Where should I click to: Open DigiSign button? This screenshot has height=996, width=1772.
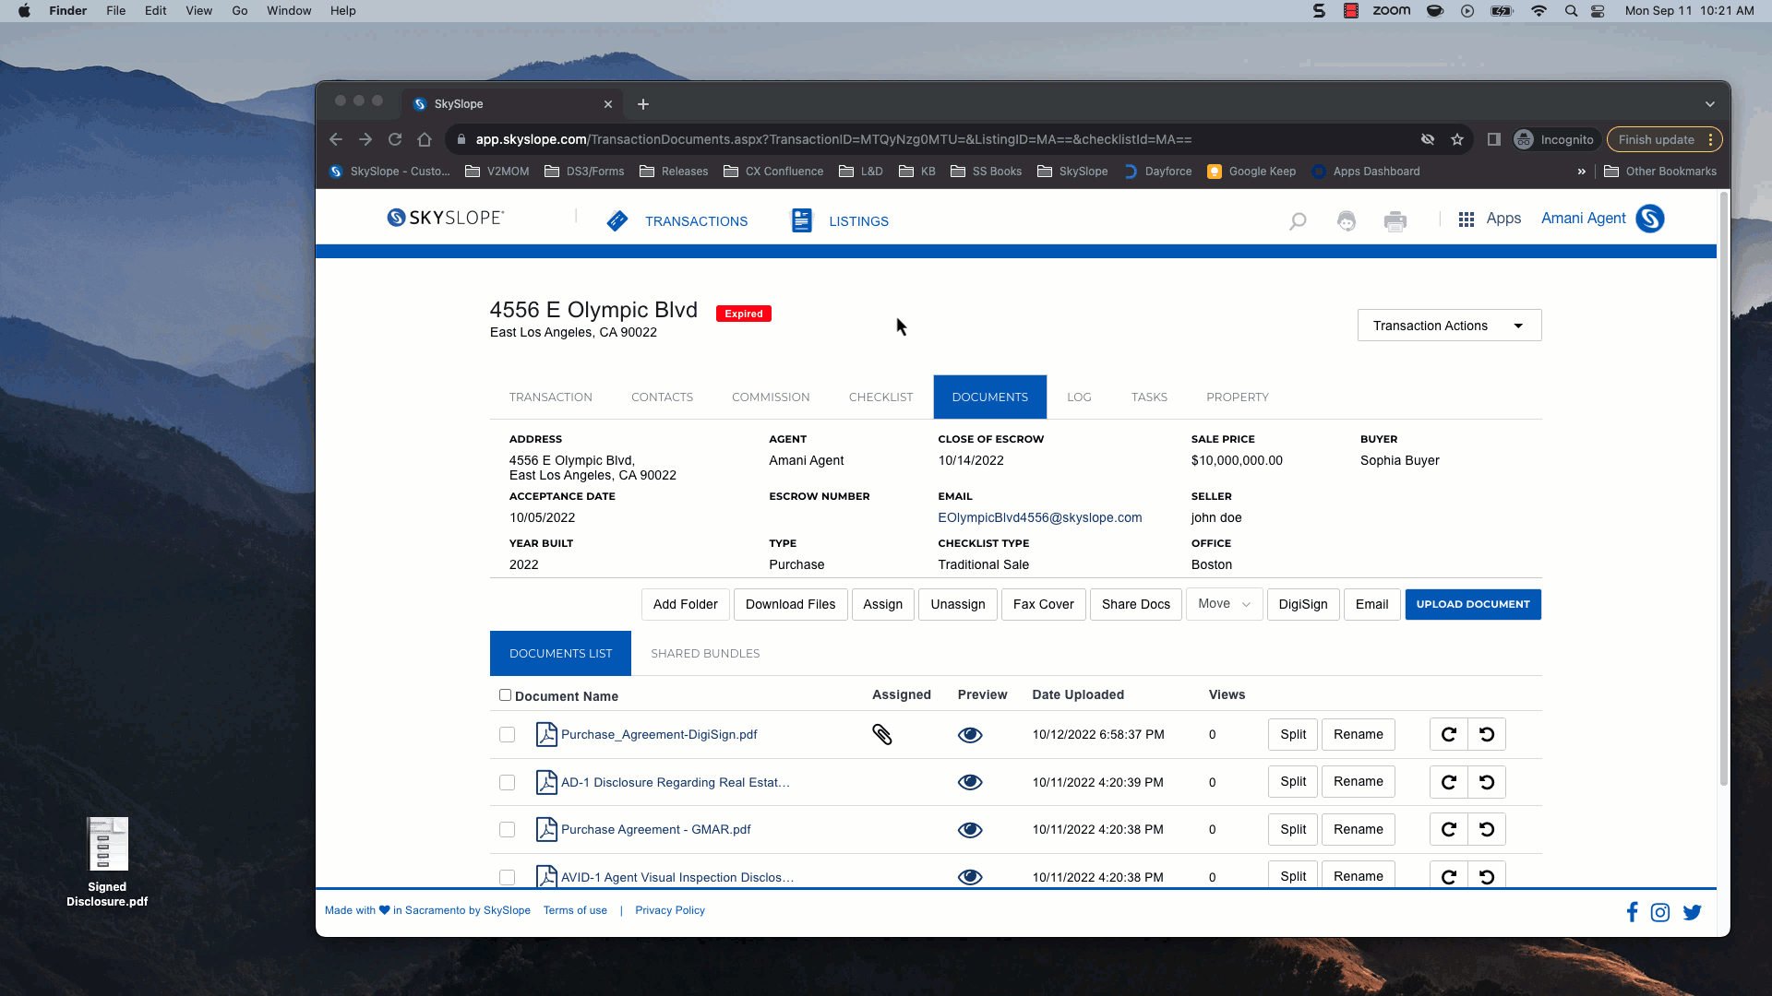(1302, 604)
